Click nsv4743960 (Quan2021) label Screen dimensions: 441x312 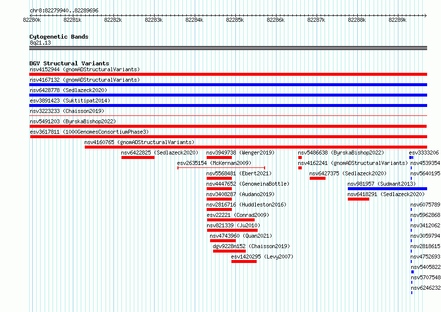[241, 236]
